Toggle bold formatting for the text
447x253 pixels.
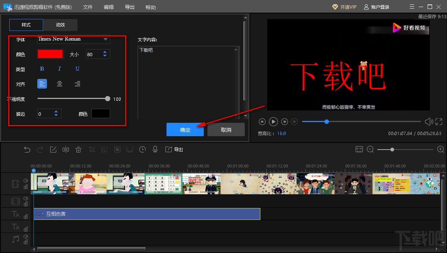coord(42,68)
